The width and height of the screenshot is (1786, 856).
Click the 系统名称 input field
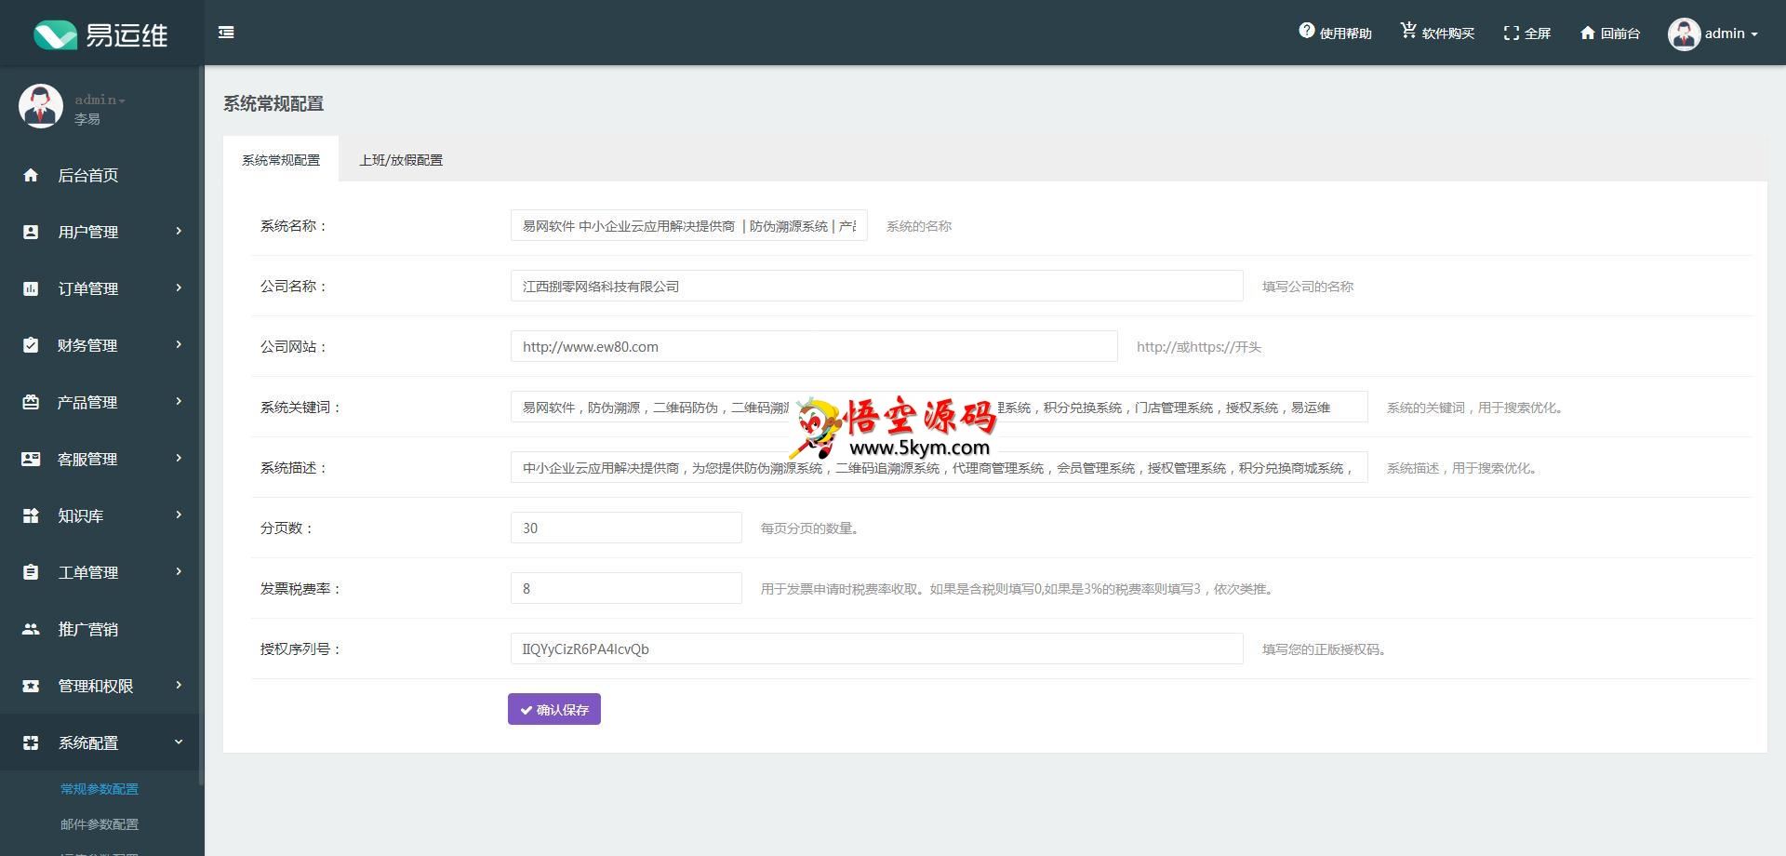coord(689,225)
